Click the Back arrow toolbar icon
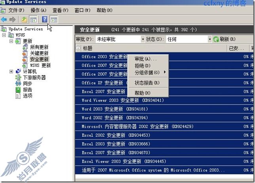Image resolution: width=255 pixels, height=183 pixels. click(x=4, y=20)
